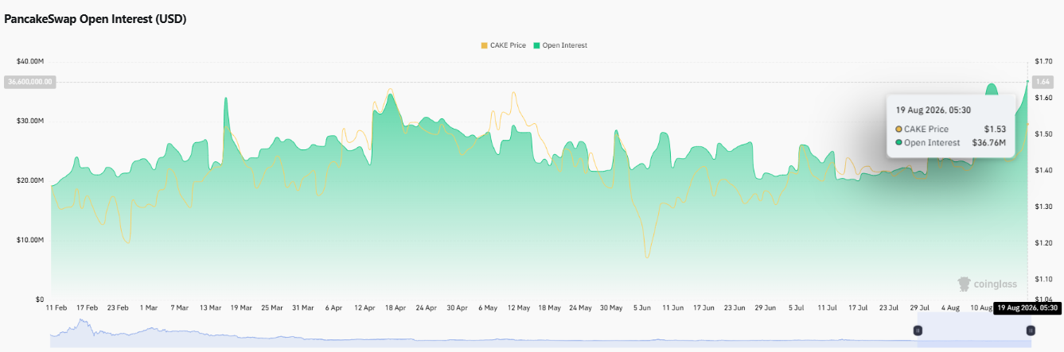This screenshot has height=352, width=1064.
Task: Click the '18 Apr' date label
Action: pos(395,307)
